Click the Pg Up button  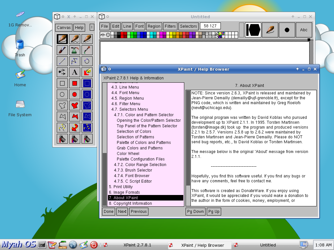tap(214, 212)
